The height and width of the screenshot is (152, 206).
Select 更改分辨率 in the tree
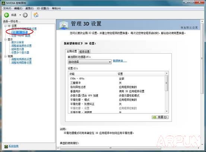[18, 42]
